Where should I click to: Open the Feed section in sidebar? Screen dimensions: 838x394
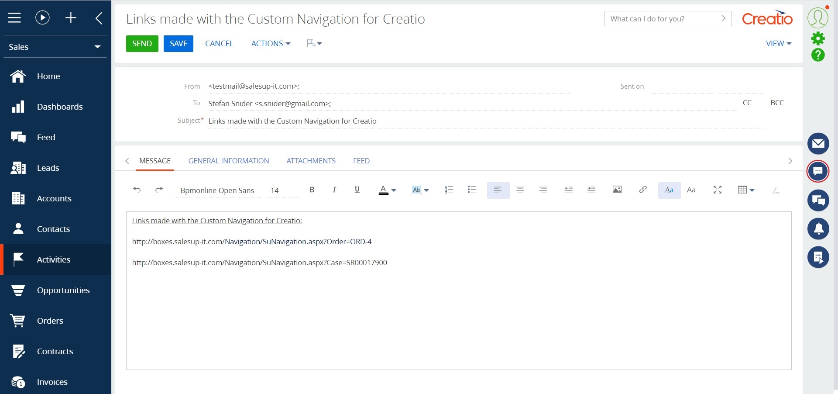pos(55,137)
